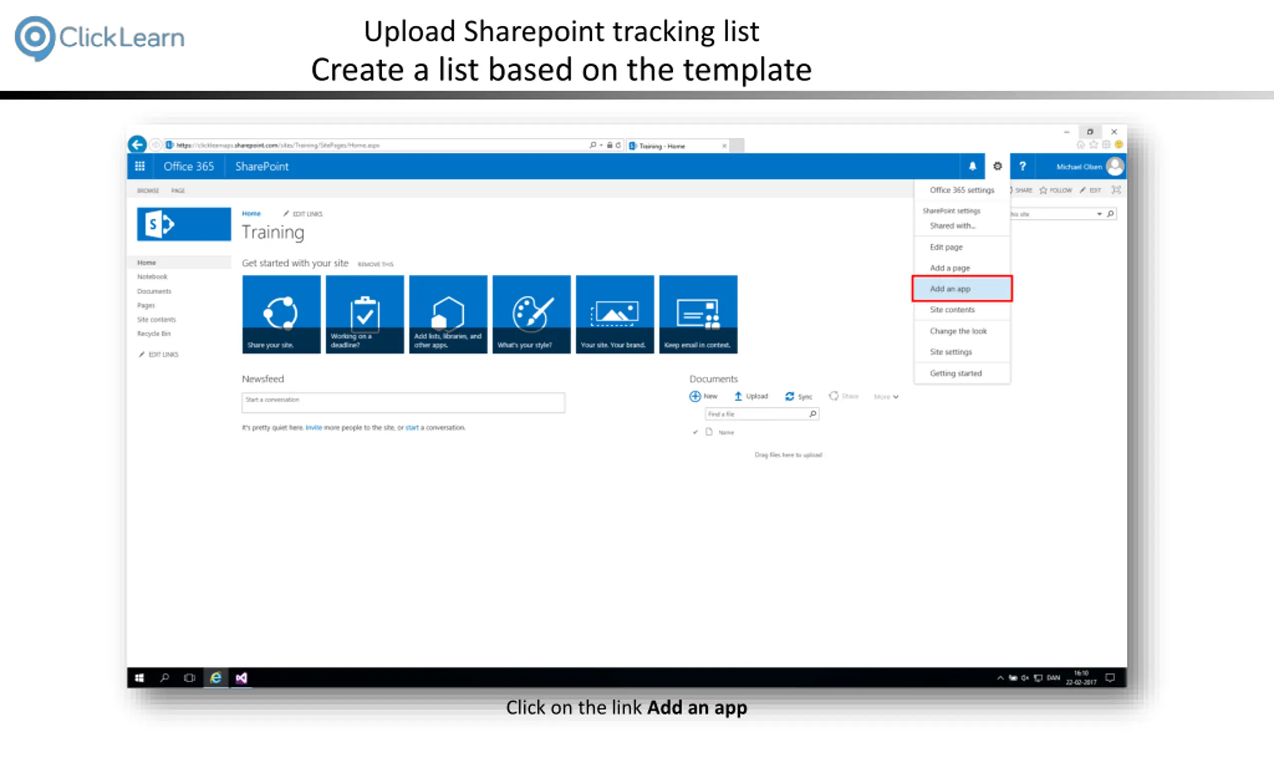Open the 'Your site. Your brand.' tile
This screenshot has height=773, width=1274.
(x=615, y=315)
